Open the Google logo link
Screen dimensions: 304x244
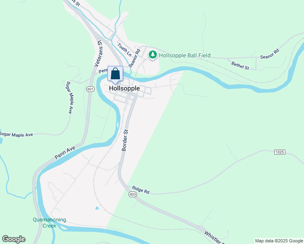click(x=13, y=239)
